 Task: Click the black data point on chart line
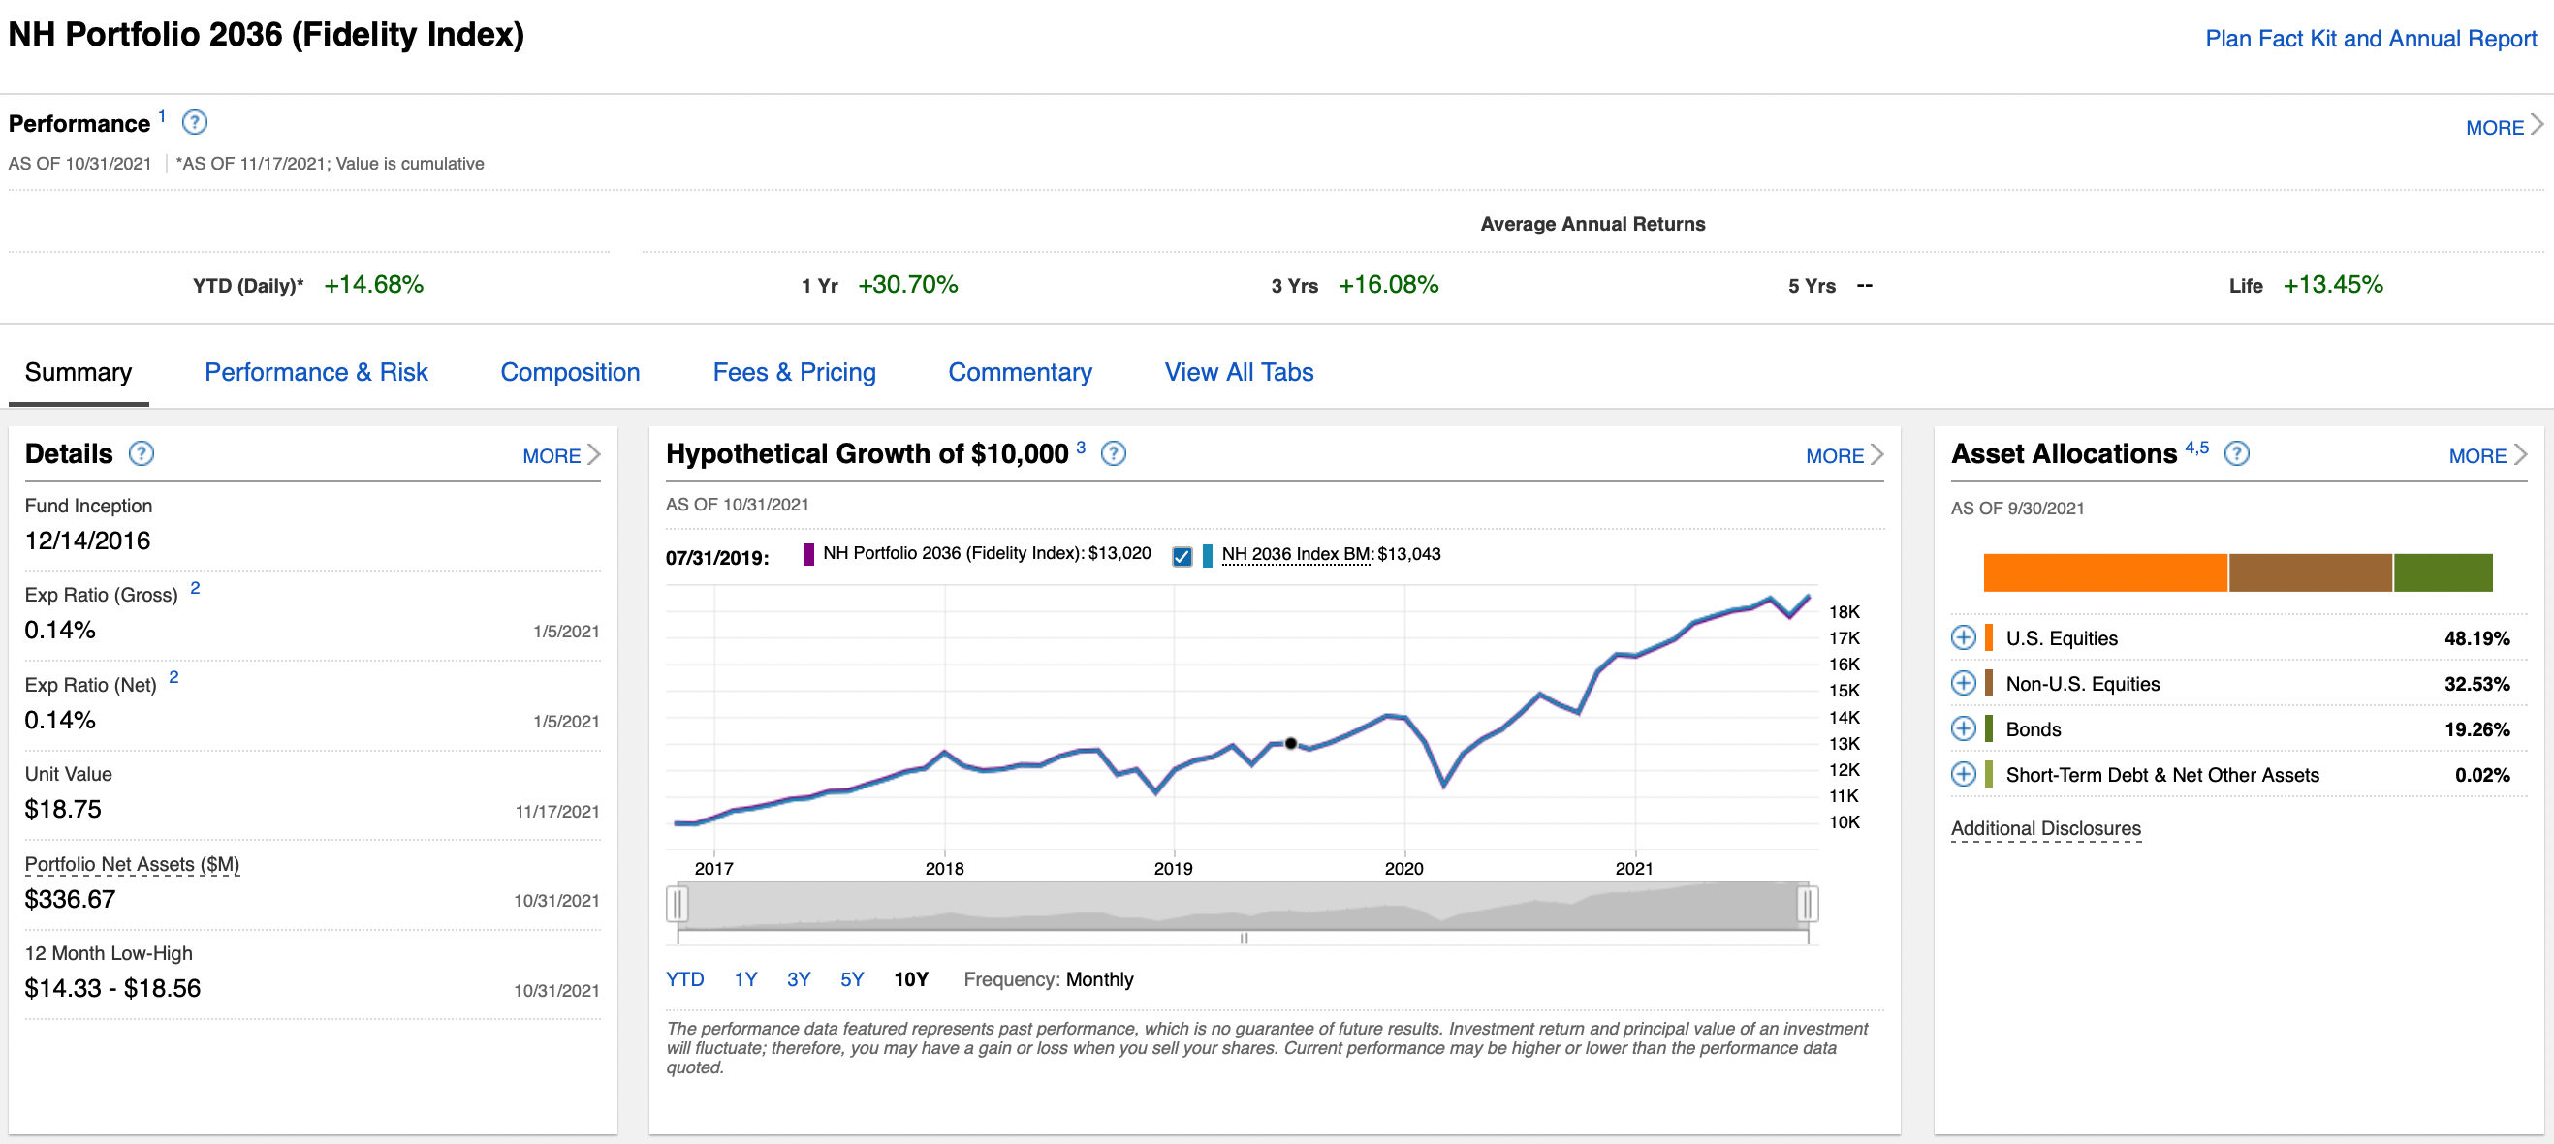tap(1291, 743)
